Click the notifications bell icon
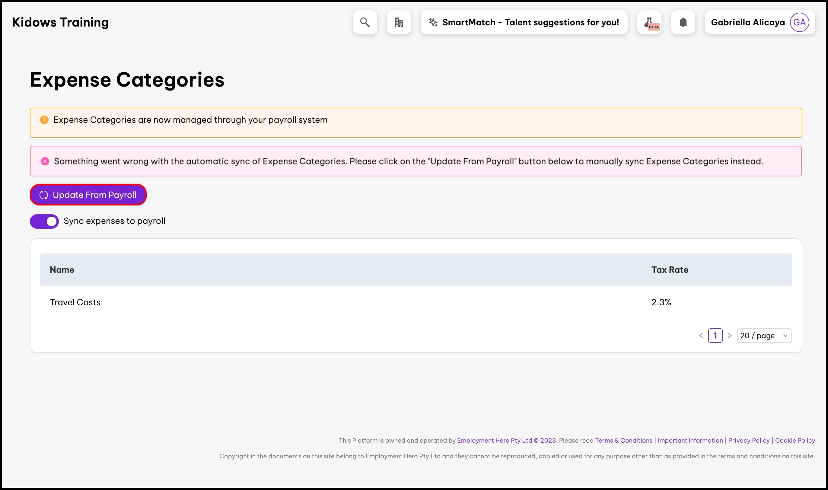The image size is (828, 490). point(683,22)
